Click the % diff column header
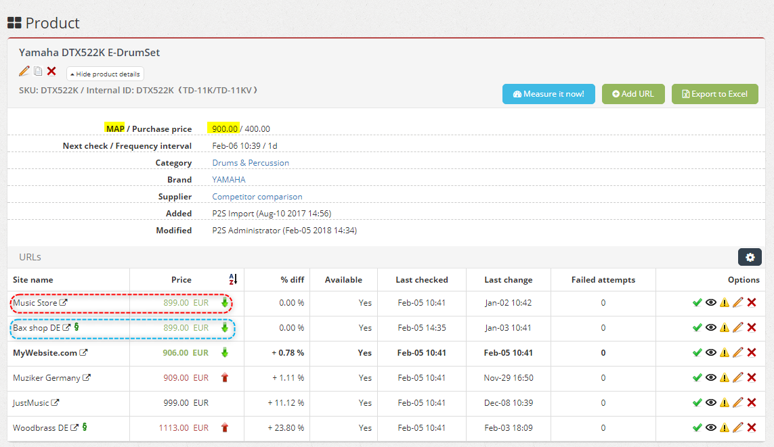 pyautogui.click(x=293, y=280)
